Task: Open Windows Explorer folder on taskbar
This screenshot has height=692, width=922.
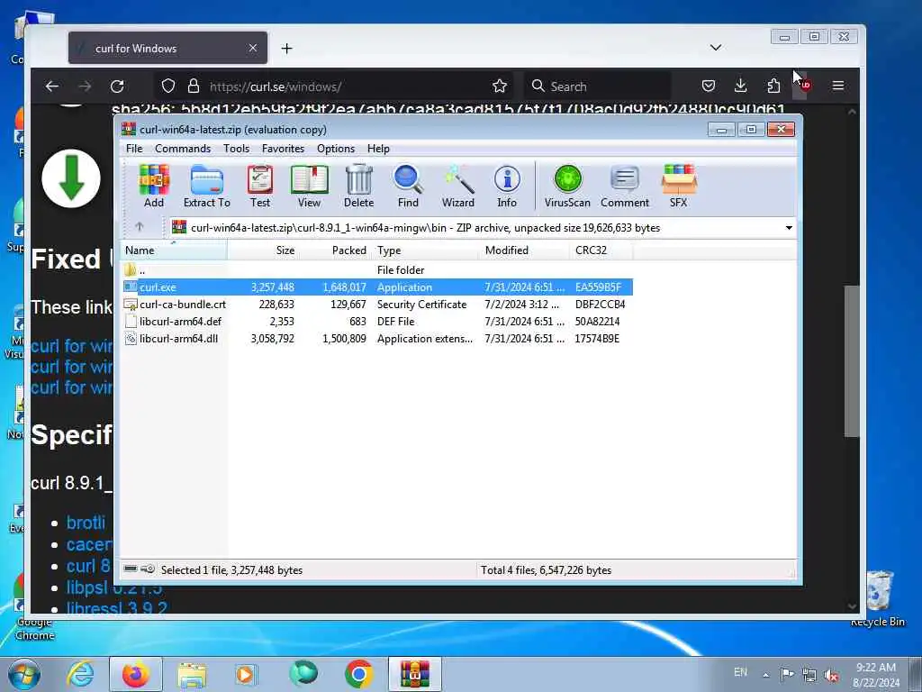Action: coord(192,674)
